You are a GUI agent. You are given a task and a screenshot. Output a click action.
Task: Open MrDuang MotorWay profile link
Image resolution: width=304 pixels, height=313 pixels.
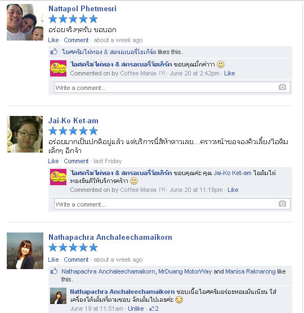[185, 271]
